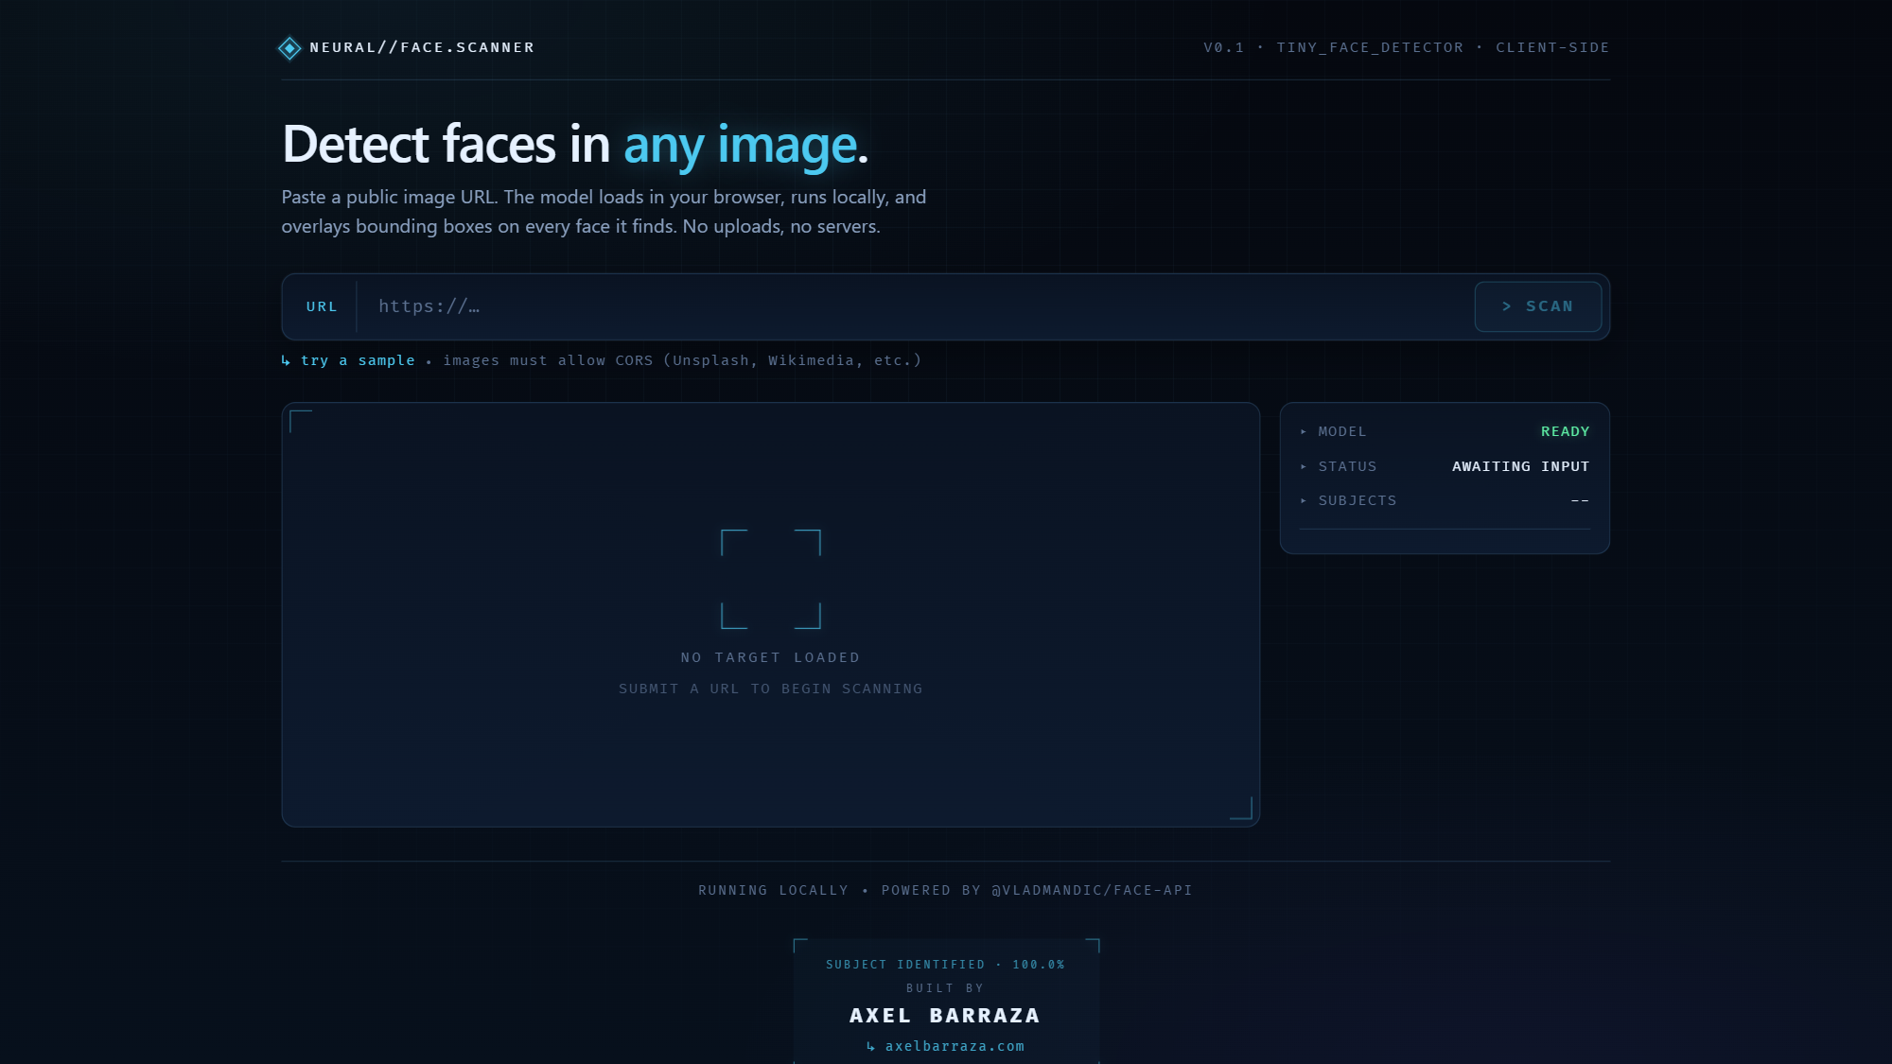Click the scan-frame icon in the empty viewer
Image resolution: width=1892 pixels, height=1064 pixels.
tap(770, 579)
